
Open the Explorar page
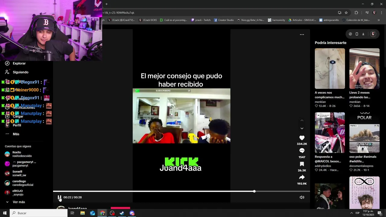click(16, 64)
